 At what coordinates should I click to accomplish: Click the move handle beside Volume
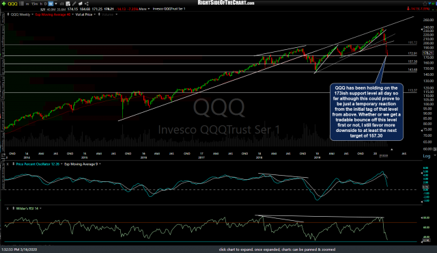(x=99, y=14)
